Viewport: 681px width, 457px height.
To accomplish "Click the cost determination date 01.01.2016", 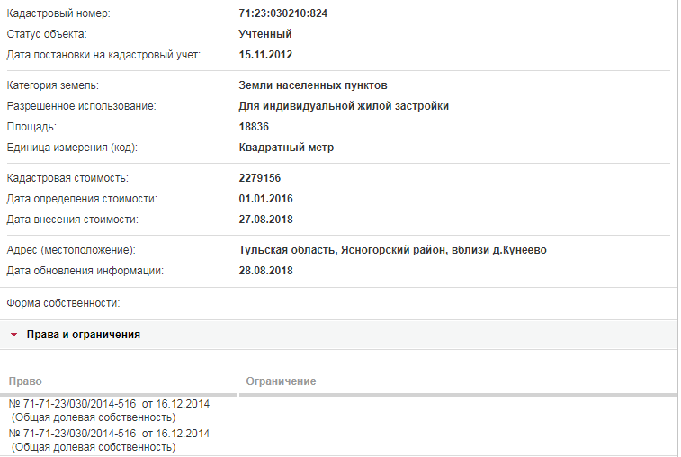I will point(265,199).
